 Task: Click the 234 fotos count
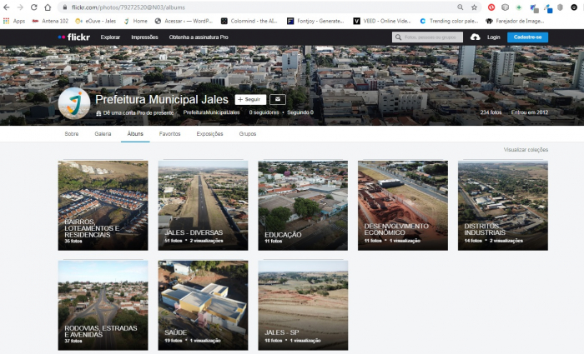tap(491, 112)
